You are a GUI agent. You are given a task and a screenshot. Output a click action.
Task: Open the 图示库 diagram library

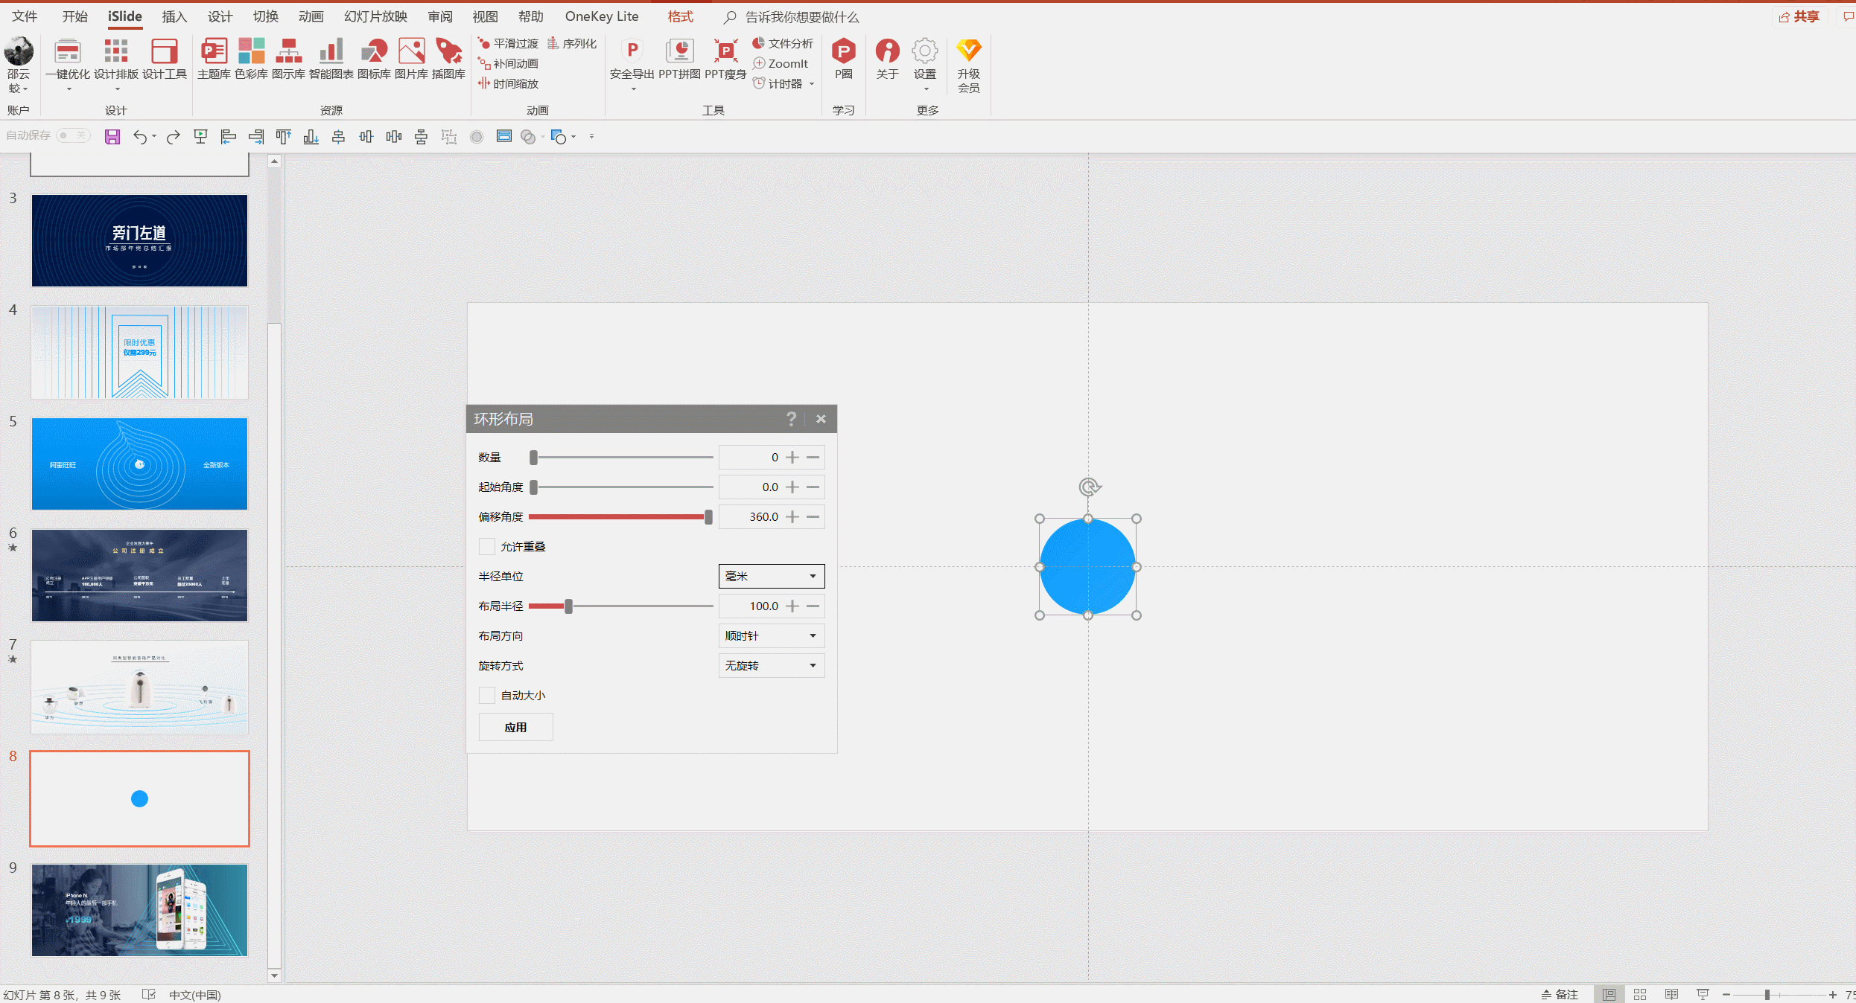[x=288, y=59]
